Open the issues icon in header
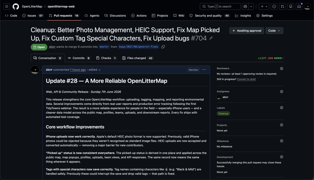This screenshot has width=314, height=180. pyautogui.click(x=274, y=6)
